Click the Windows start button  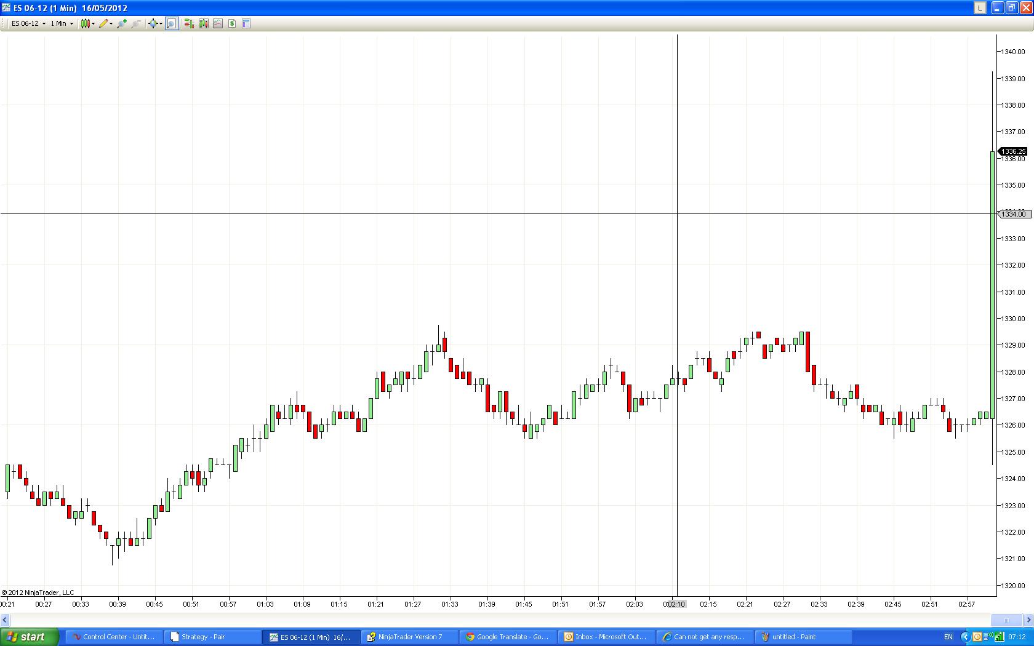pyautogui.click(x=30, y=637)
